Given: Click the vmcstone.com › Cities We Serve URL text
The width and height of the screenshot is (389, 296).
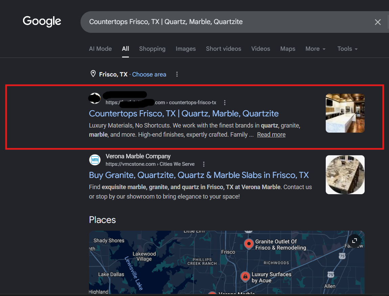Looking at the screenshot, I should coord(150,164).
